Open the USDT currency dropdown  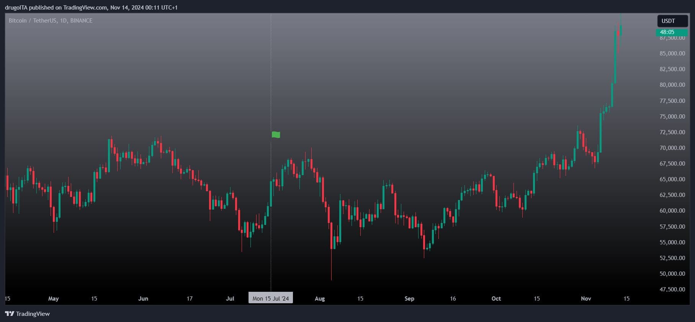click(672, 21)
